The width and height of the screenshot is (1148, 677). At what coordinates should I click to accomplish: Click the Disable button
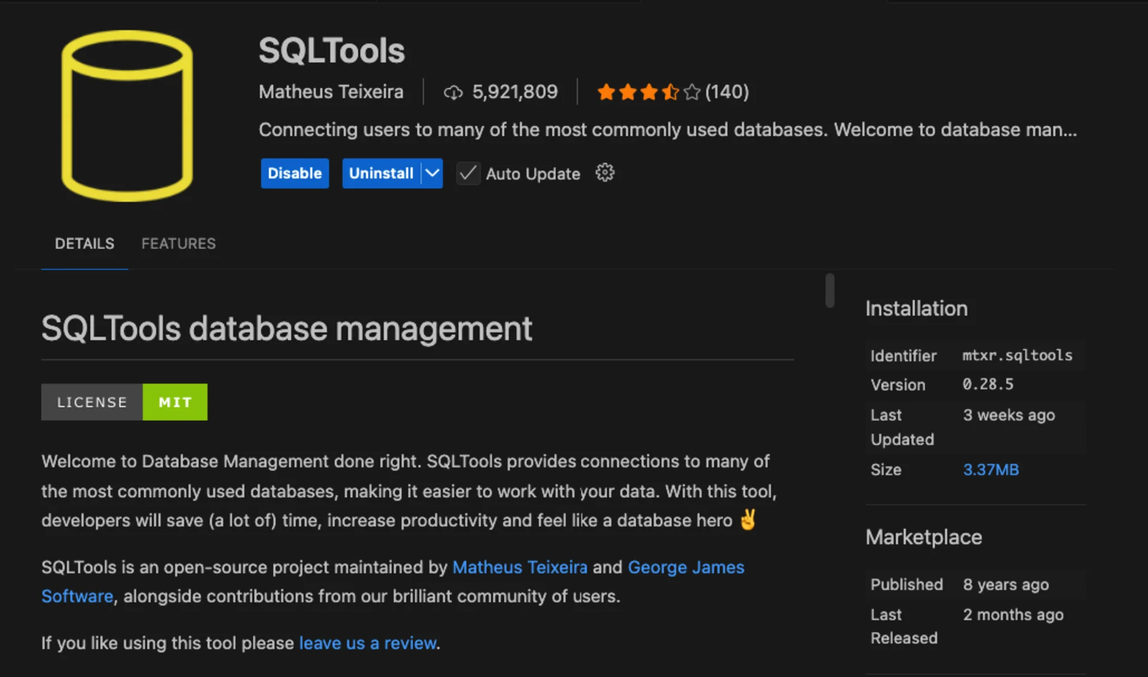pos(294,173)
